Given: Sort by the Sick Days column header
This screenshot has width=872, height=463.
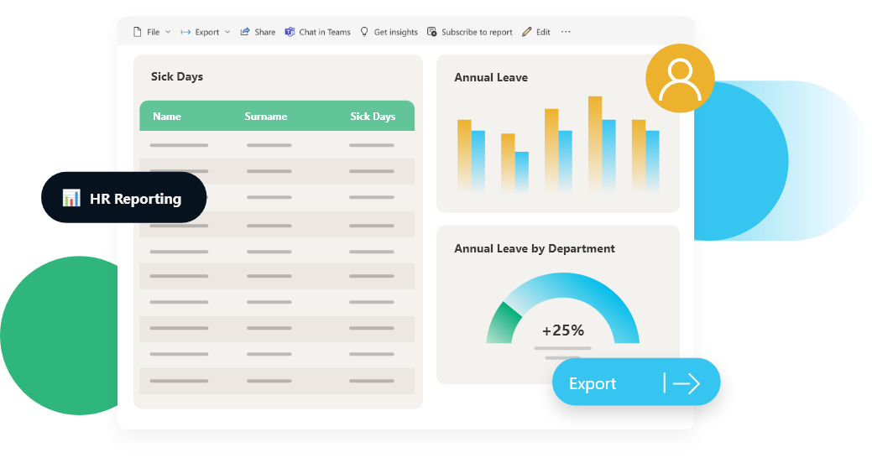Looking at the screenshot, I should click(x=373, y=117).
